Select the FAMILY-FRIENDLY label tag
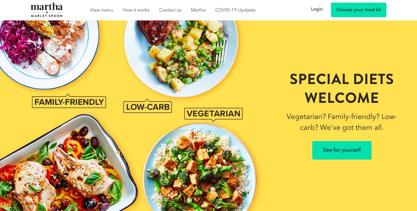Viewport: 417px width, 211px height. (x=69, y=102)
